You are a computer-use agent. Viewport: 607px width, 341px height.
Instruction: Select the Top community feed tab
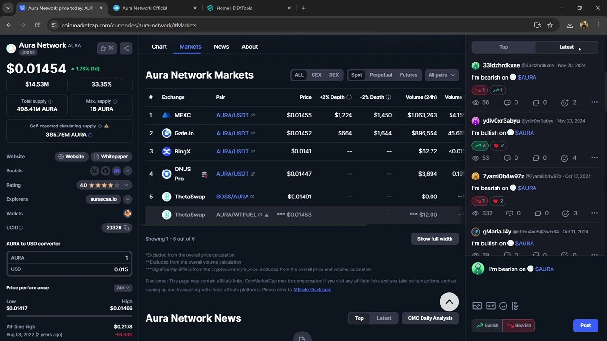(x=504, y=47)
